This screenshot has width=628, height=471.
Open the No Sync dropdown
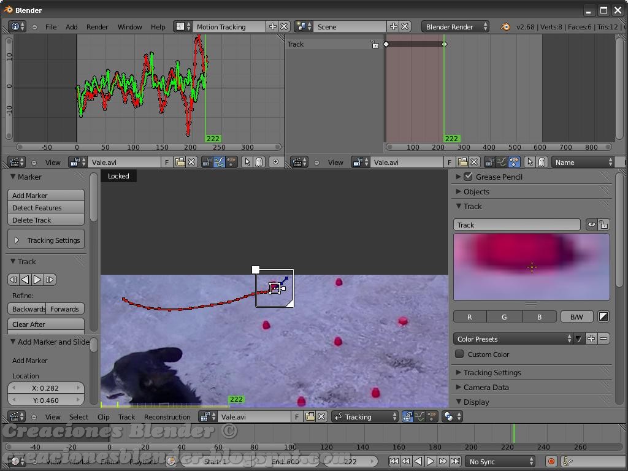pos(500,461)
